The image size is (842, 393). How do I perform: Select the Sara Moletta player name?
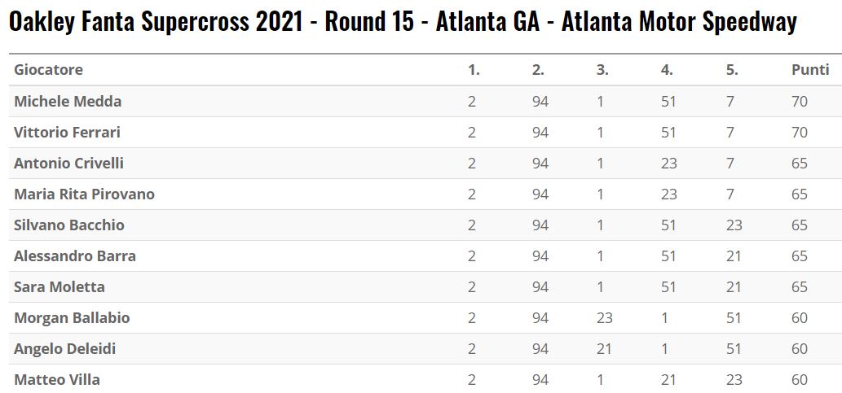pos(60,286)
